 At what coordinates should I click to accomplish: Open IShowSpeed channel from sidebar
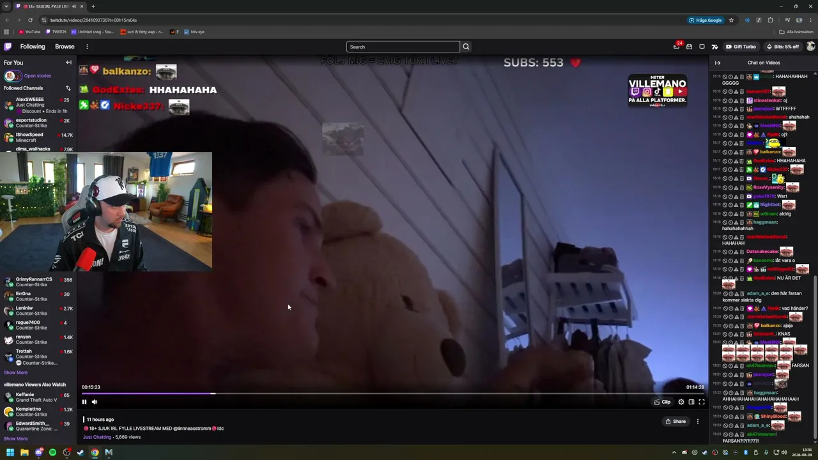click(38, 137)
